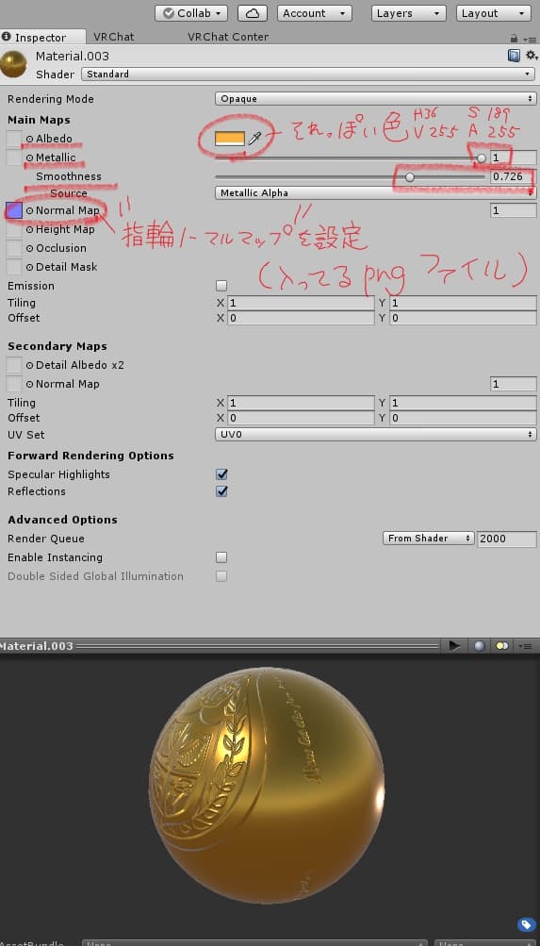Click the Metallic texture slot

pos(14,158)
